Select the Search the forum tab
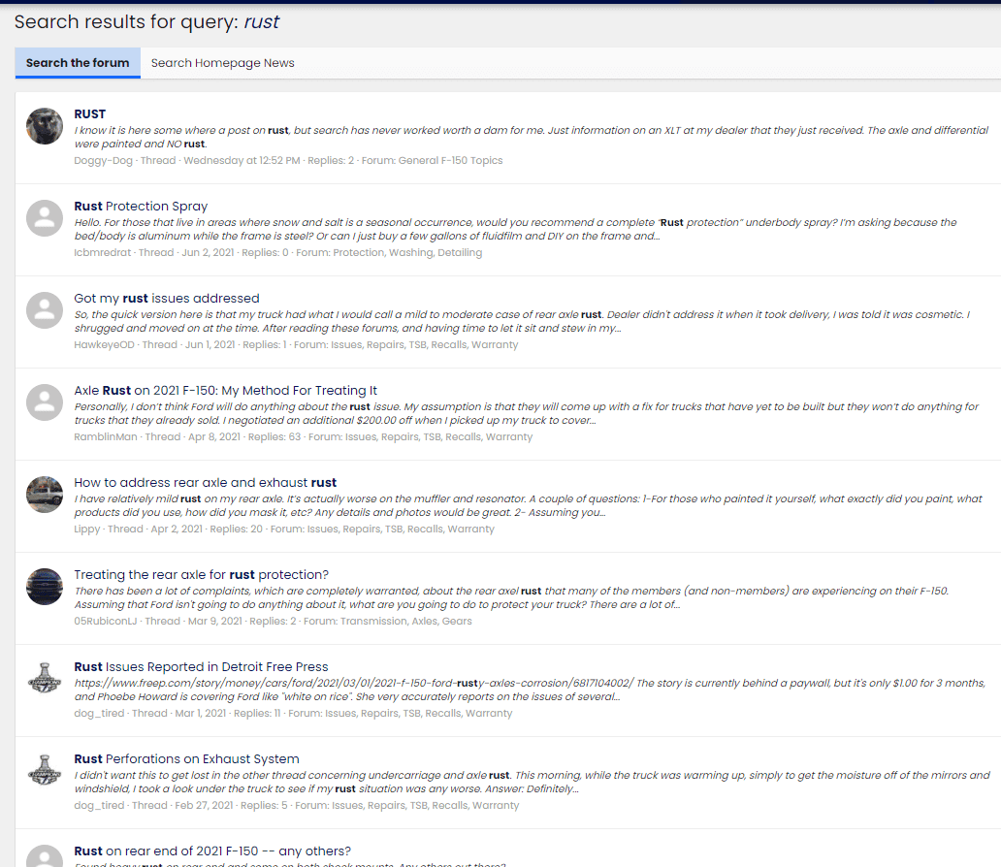The height and width of the screenshot is (867, 1001). (78, 63)
